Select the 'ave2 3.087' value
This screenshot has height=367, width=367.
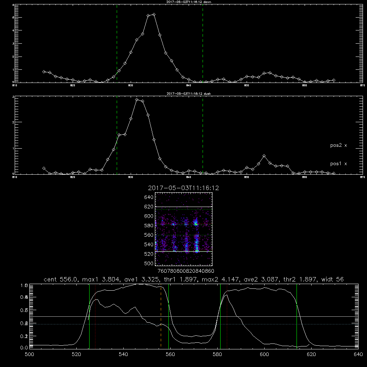(x=261, y=279)
